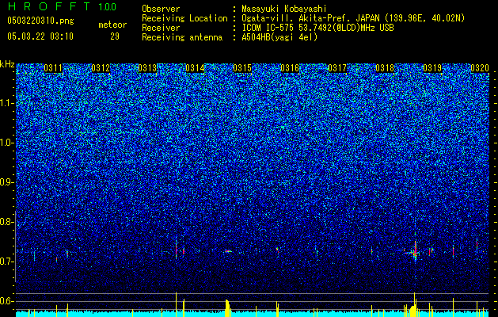Click the 0317 time marker
498x317 pixels.
tap(337, 68)
